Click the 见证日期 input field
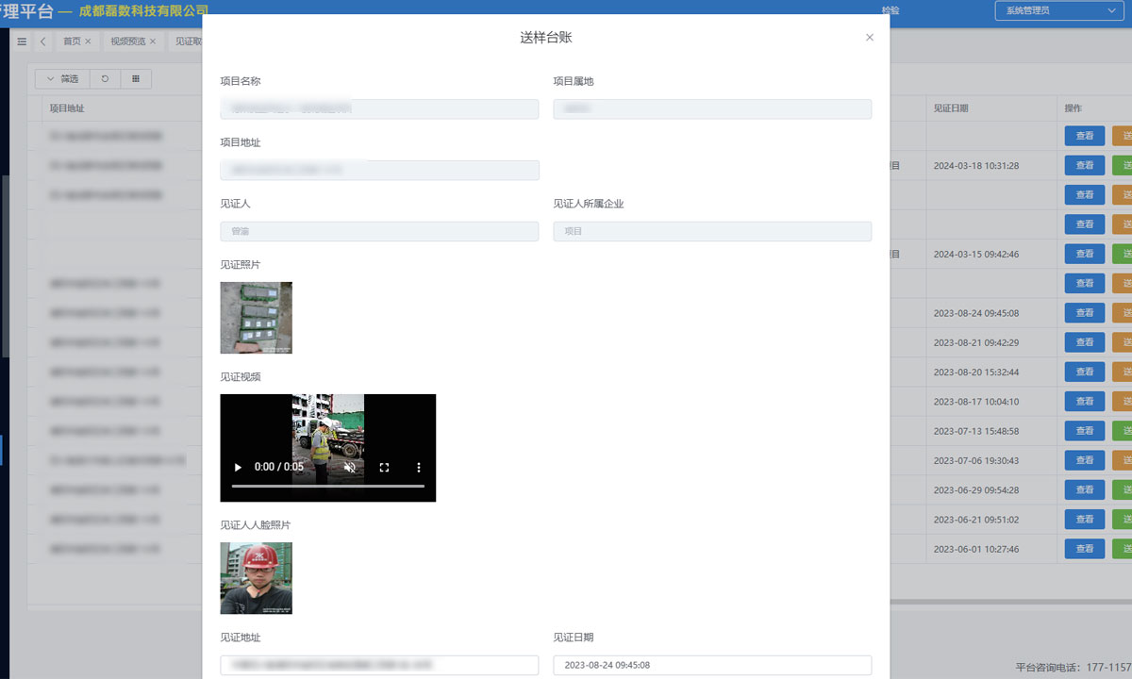 [712, 665]
